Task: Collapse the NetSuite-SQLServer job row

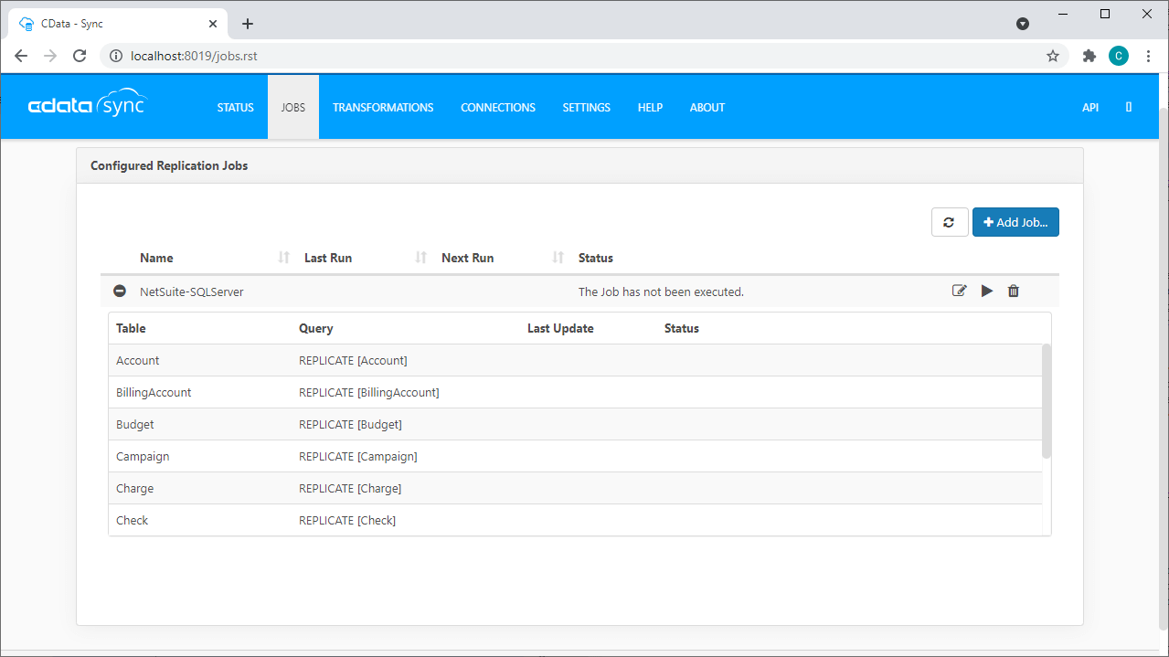Action: [x=120, y=291]
